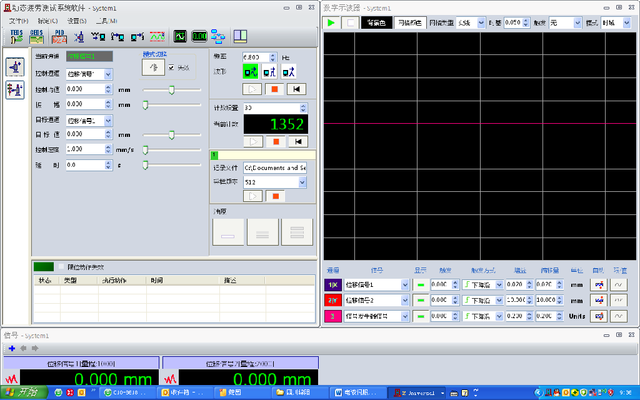Viewport: 640px width, 400px height.
Task: Select the triangle waveform icon
Action: pos(289,72)
